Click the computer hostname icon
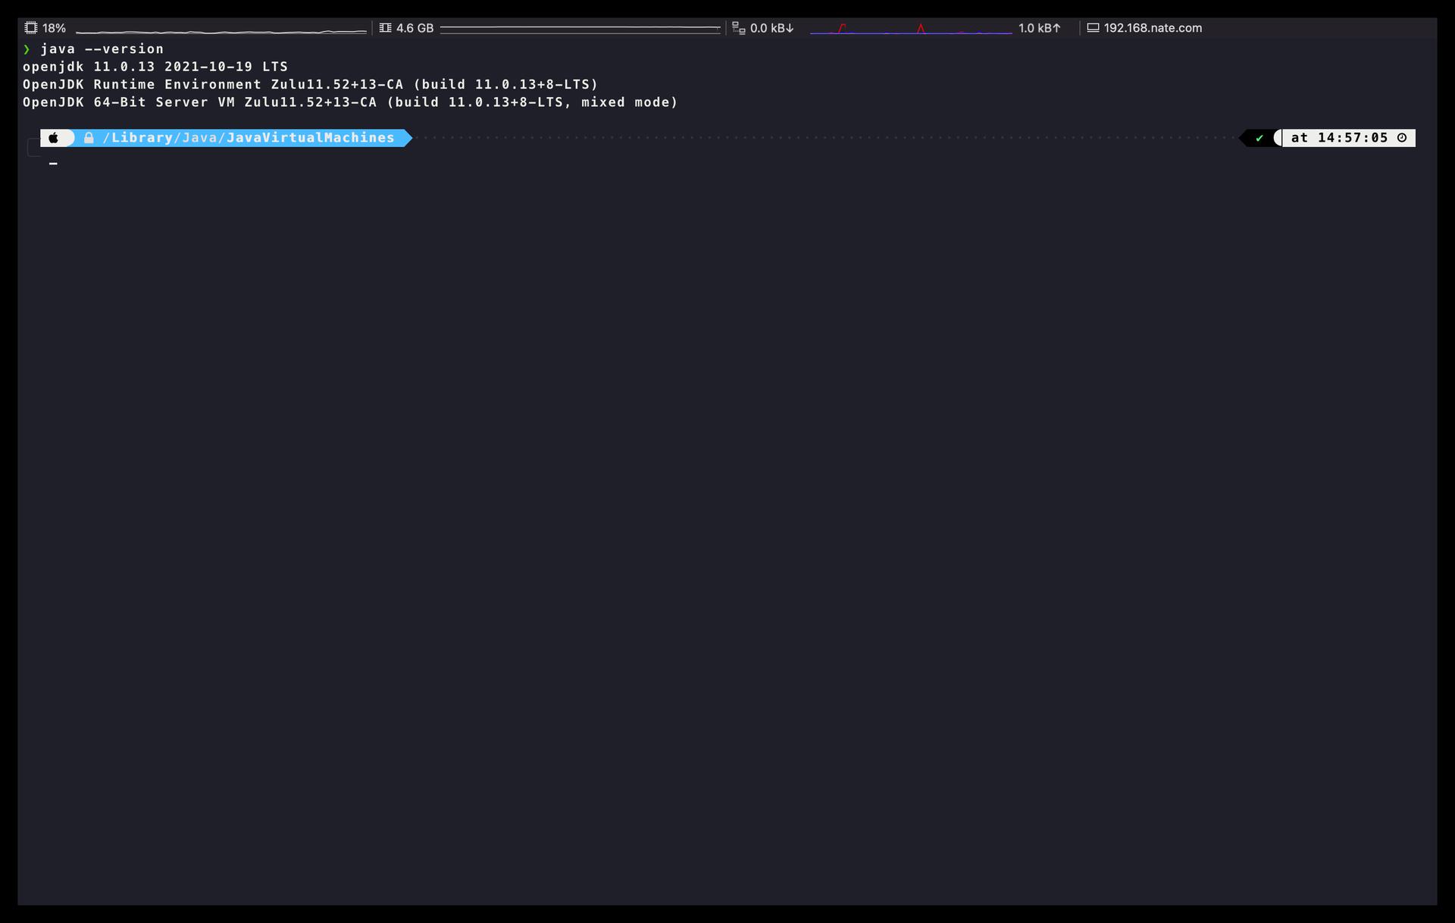 (x=1093, y=28)
